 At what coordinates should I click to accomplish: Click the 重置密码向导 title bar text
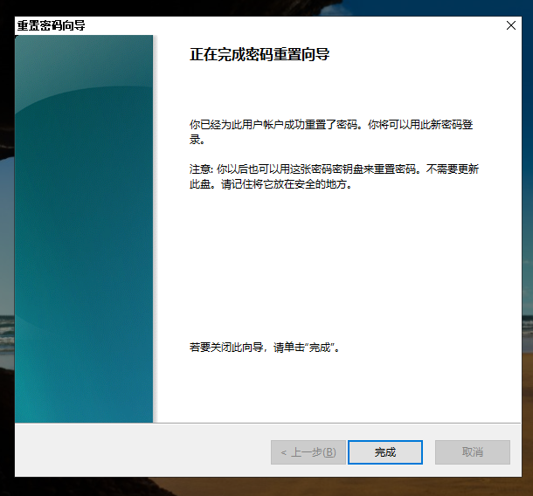tap(51, 25)
